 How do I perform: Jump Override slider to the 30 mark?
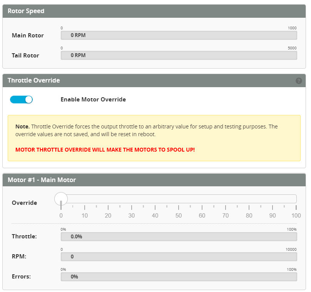point(132,199)
